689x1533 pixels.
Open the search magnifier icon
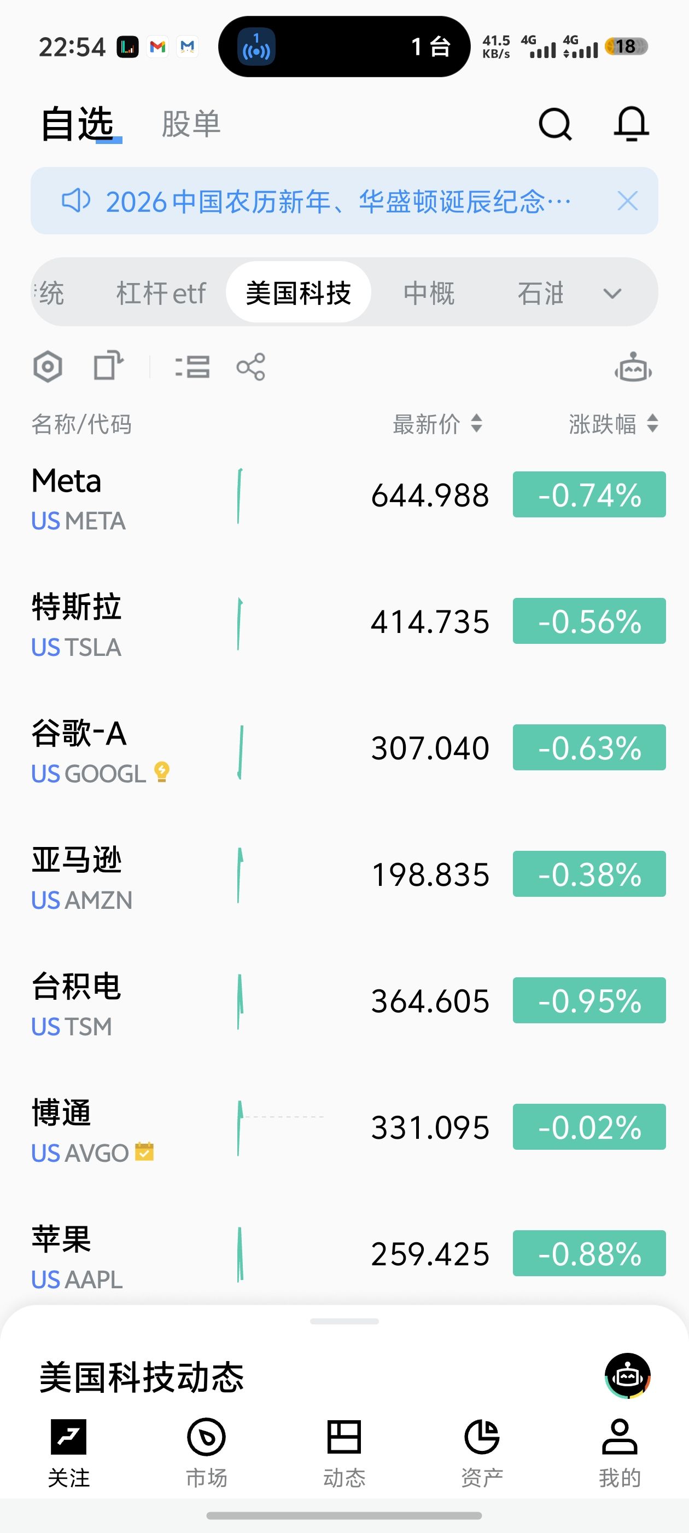click(x=554, y=124)
